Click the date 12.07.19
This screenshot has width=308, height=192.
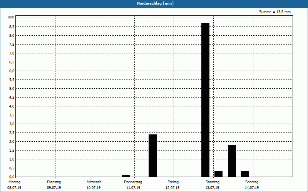coord(172,188)
